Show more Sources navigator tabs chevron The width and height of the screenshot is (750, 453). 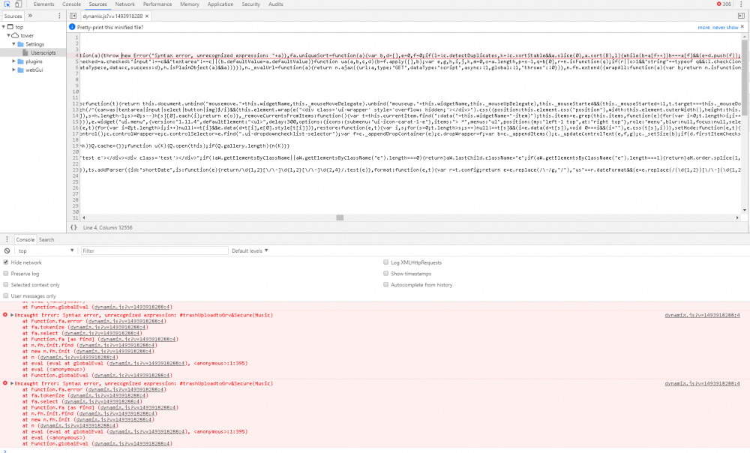[x=30, y=16]
